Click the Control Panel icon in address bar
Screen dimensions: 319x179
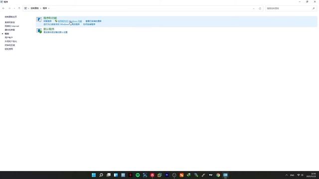25,8
